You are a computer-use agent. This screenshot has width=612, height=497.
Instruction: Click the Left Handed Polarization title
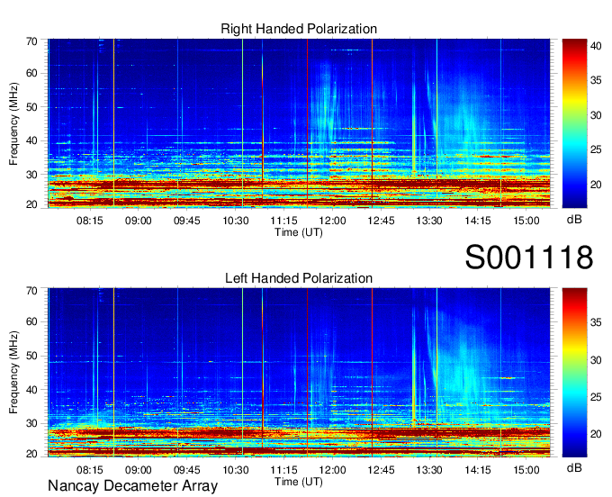pyautogui.click(x=299, y=278)
